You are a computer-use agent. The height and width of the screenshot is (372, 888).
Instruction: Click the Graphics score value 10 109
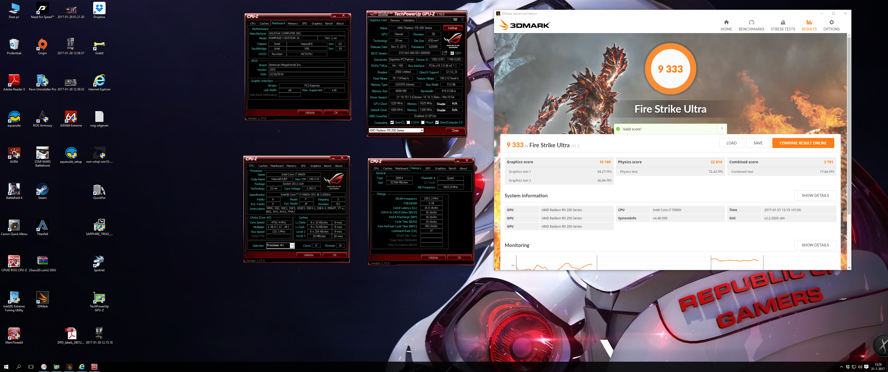(x=605, y=162)
